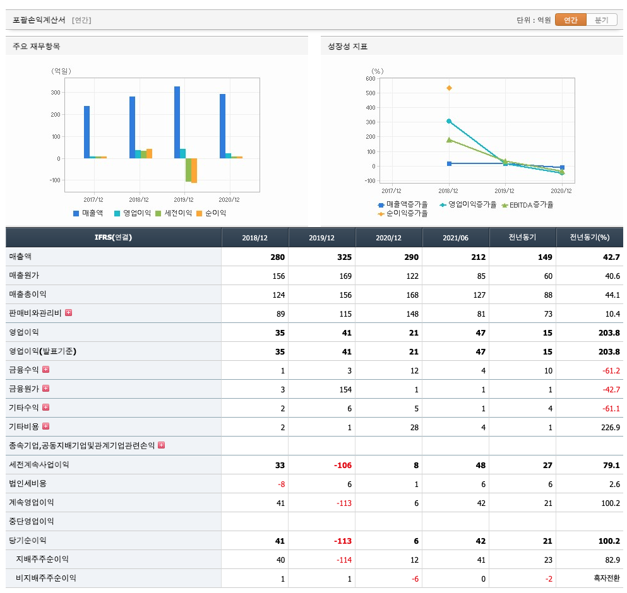Viewport: 627px width, 593px height.
Task: Click the 2019/12 orange negative 순이익 bar
Action: pos(194,170)
